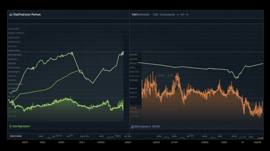Viewport: 270px width, 151px height.
Task: Click the blue circle icon under the right chart
Action: coord(132,127)
